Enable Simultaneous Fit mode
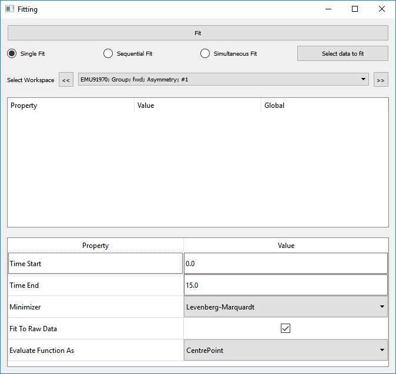Viewport: 396px width, 374px height. pos(205,53)
